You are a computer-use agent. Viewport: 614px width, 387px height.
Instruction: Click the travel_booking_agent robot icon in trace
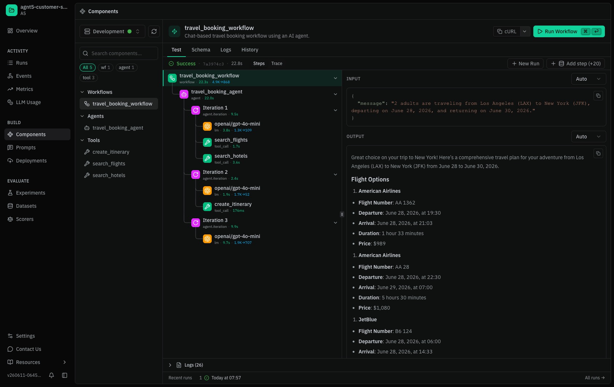point(184,94)
